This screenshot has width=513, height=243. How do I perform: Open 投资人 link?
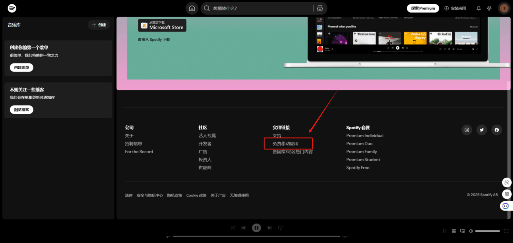205,160
